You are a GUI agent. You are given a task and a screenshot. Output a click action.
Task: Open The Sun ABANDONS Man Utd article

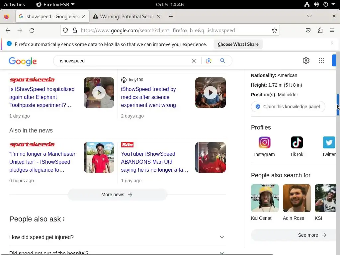pyautogui.click(x=154, y=162)
